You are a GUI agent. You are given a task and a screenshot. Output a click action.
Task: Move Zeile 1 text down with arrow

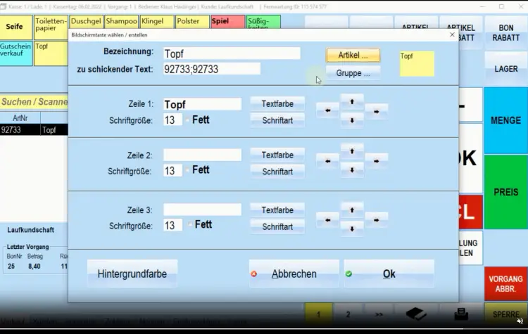point(352,120)
